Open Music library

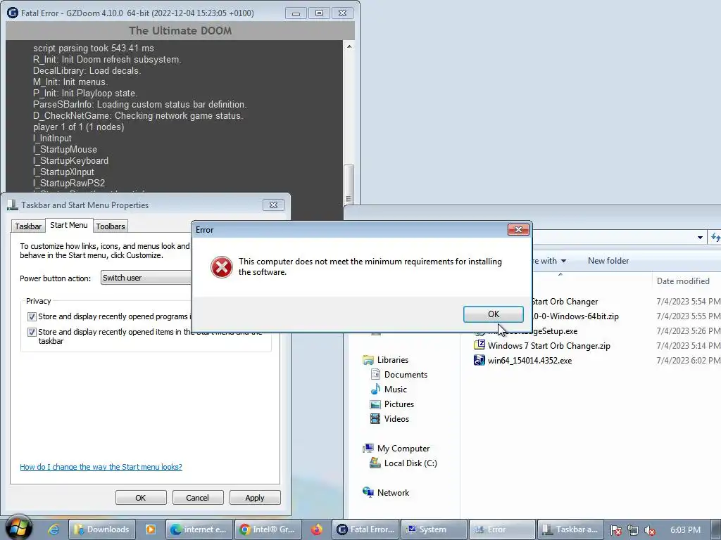tap(396, 390)
